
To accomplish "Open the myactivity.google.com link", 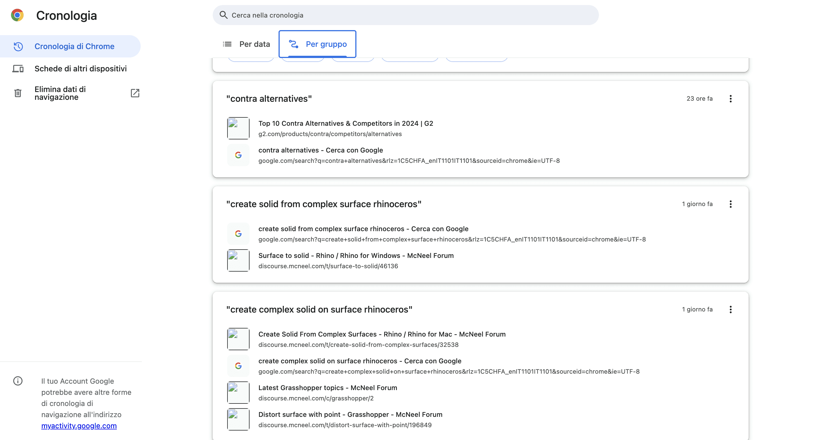I will pyautogui.click(x=79, y=426).
